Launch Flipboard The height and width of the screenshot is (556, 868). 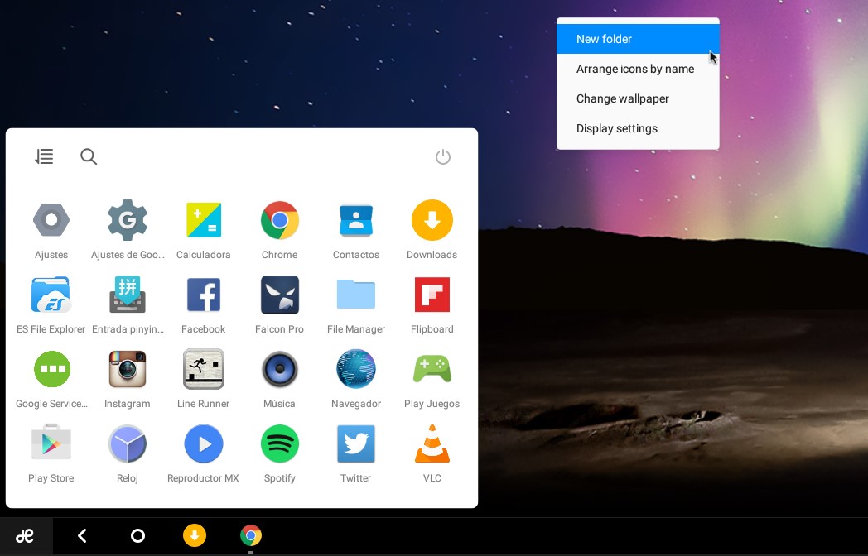[x=432, y=295]
